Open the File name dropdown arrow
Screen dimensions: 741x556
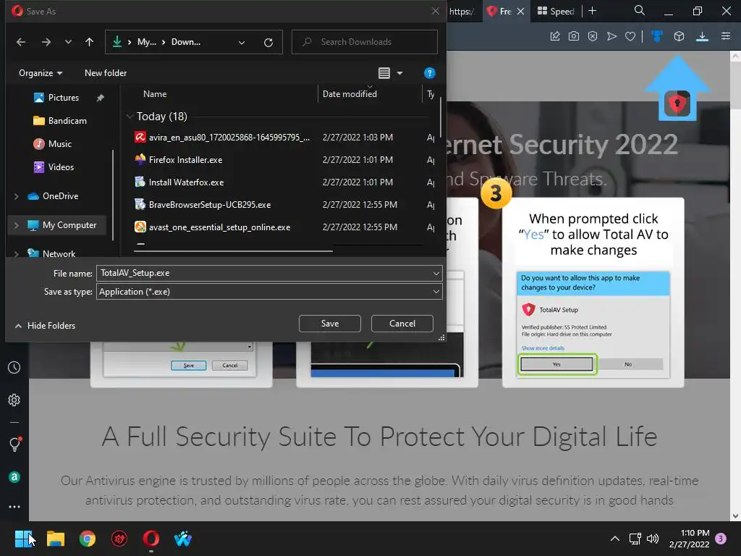[436, 273]
